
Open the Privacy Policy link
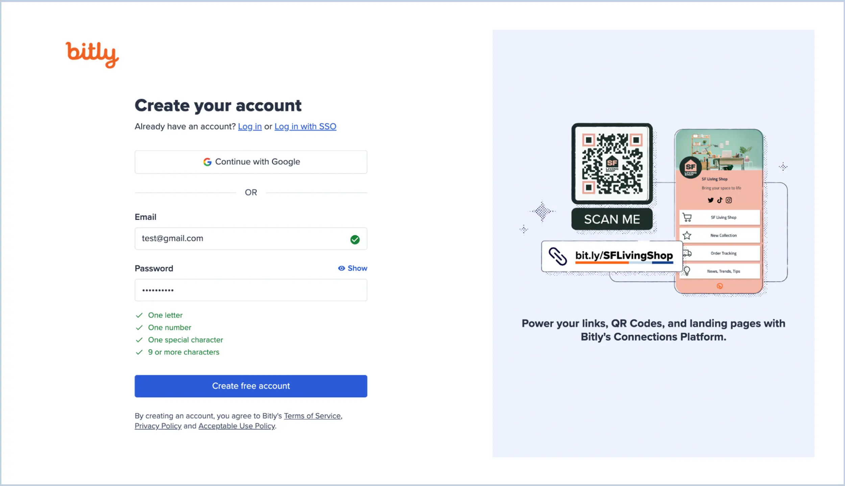(x=158, y=426)
